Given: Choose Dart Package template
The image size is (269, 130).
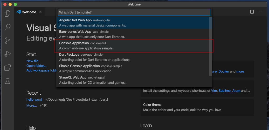Looking at the screenshot, I should point(133,57).
